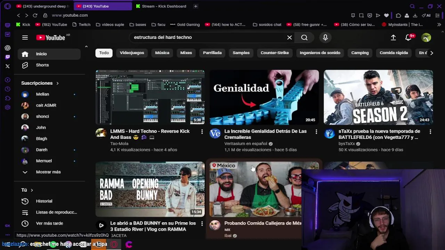Open the history clock icon in Opera sidebar
Image resolution: width=445 pixels, height=250 pixels.
coord(8,89)
